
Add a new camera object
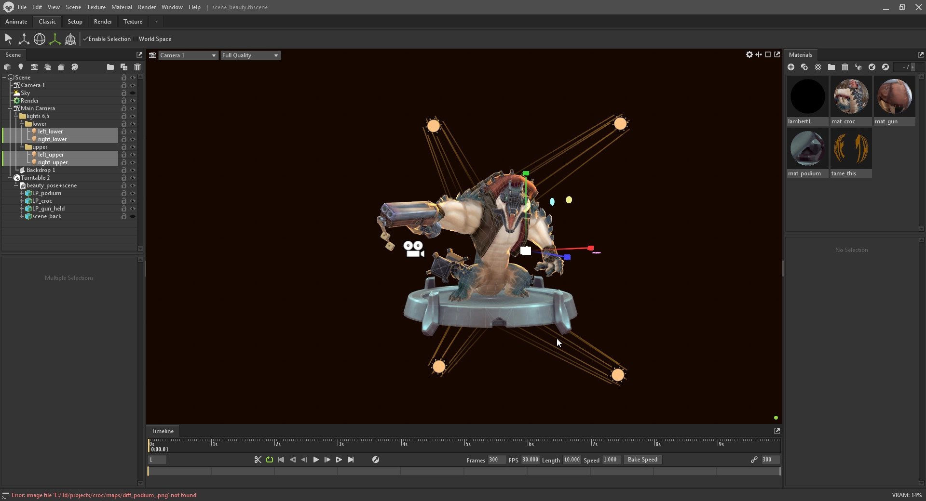(34, 67)
